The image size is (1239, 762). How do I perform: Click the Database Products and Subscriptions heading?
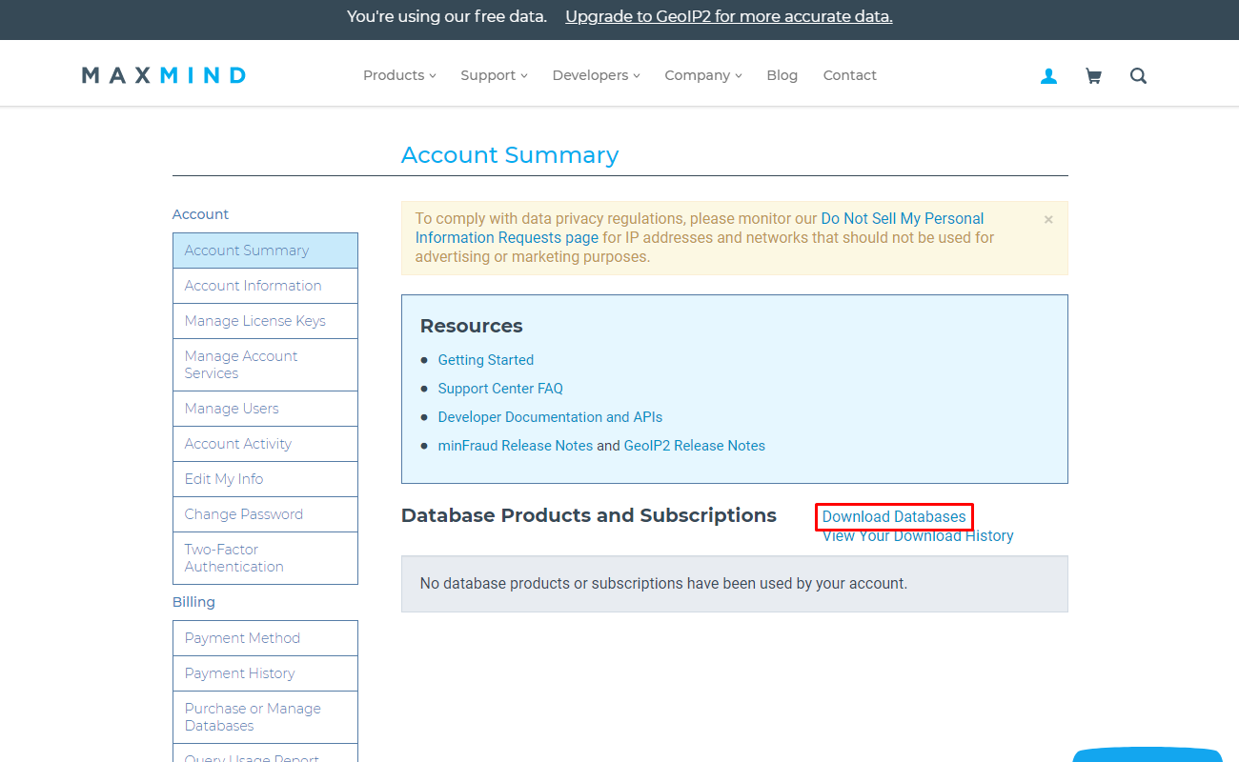tap(589, 515)
